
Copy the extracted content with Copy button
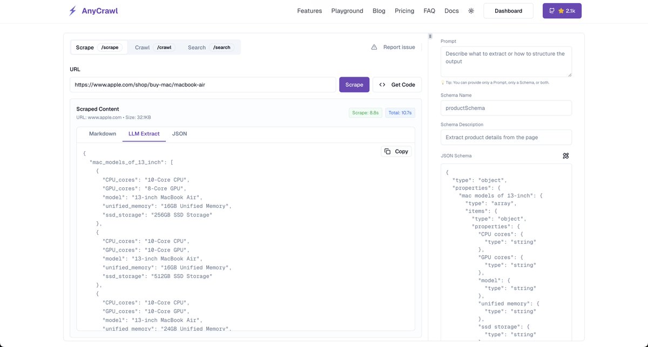[396, 152]
